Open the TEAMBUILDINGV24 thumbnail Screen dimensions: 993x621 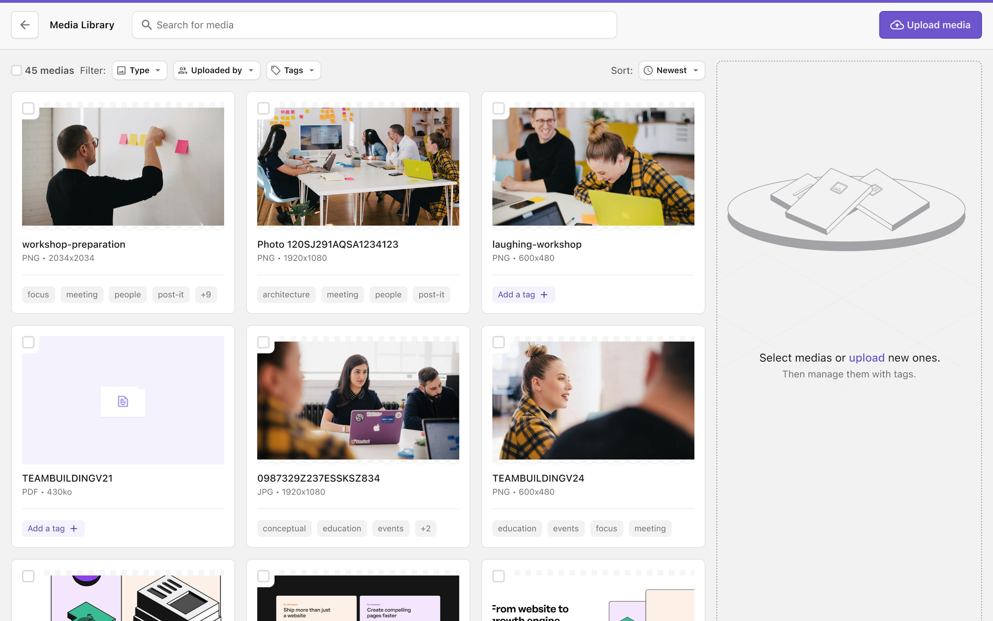click(x=593, y=401)
